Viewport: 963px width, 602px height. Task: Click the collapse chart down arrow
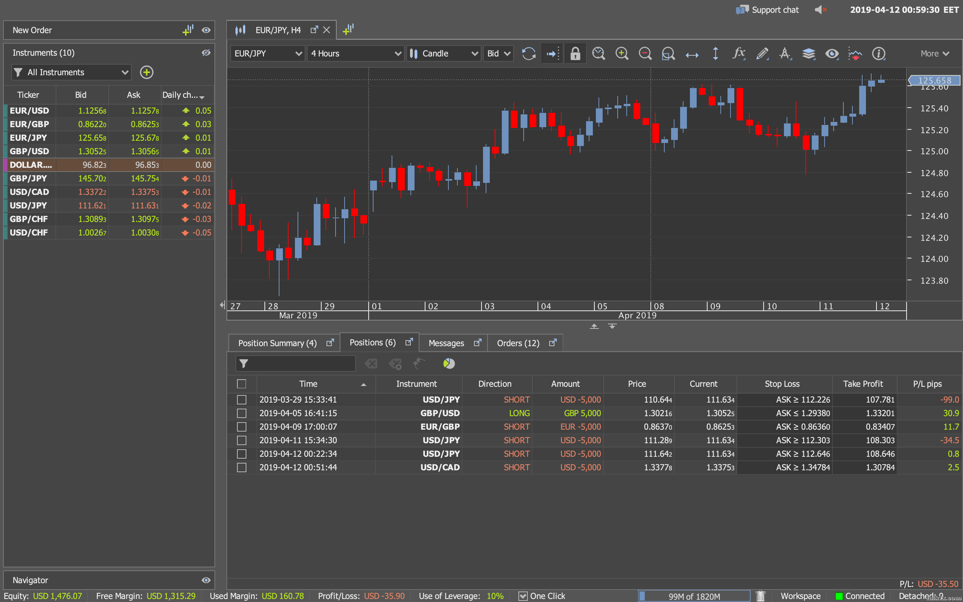[x=612, y=327]
